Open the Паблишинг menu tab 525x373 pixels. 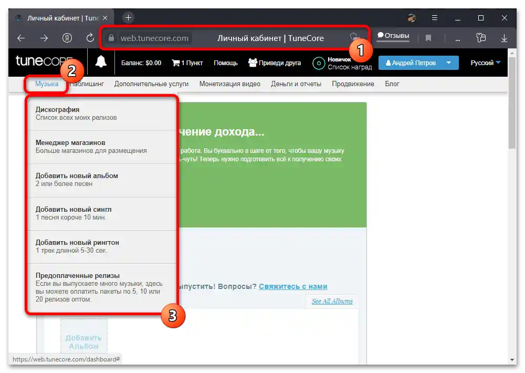(88, 84)
